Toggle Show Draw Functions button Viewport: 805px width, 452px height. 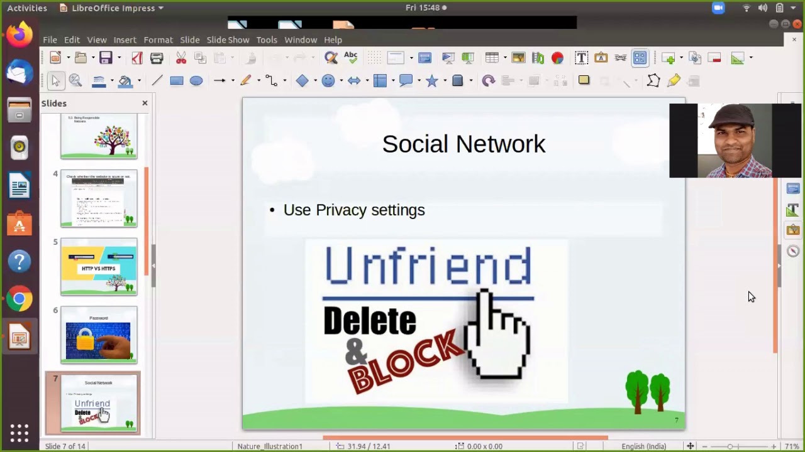640,58
